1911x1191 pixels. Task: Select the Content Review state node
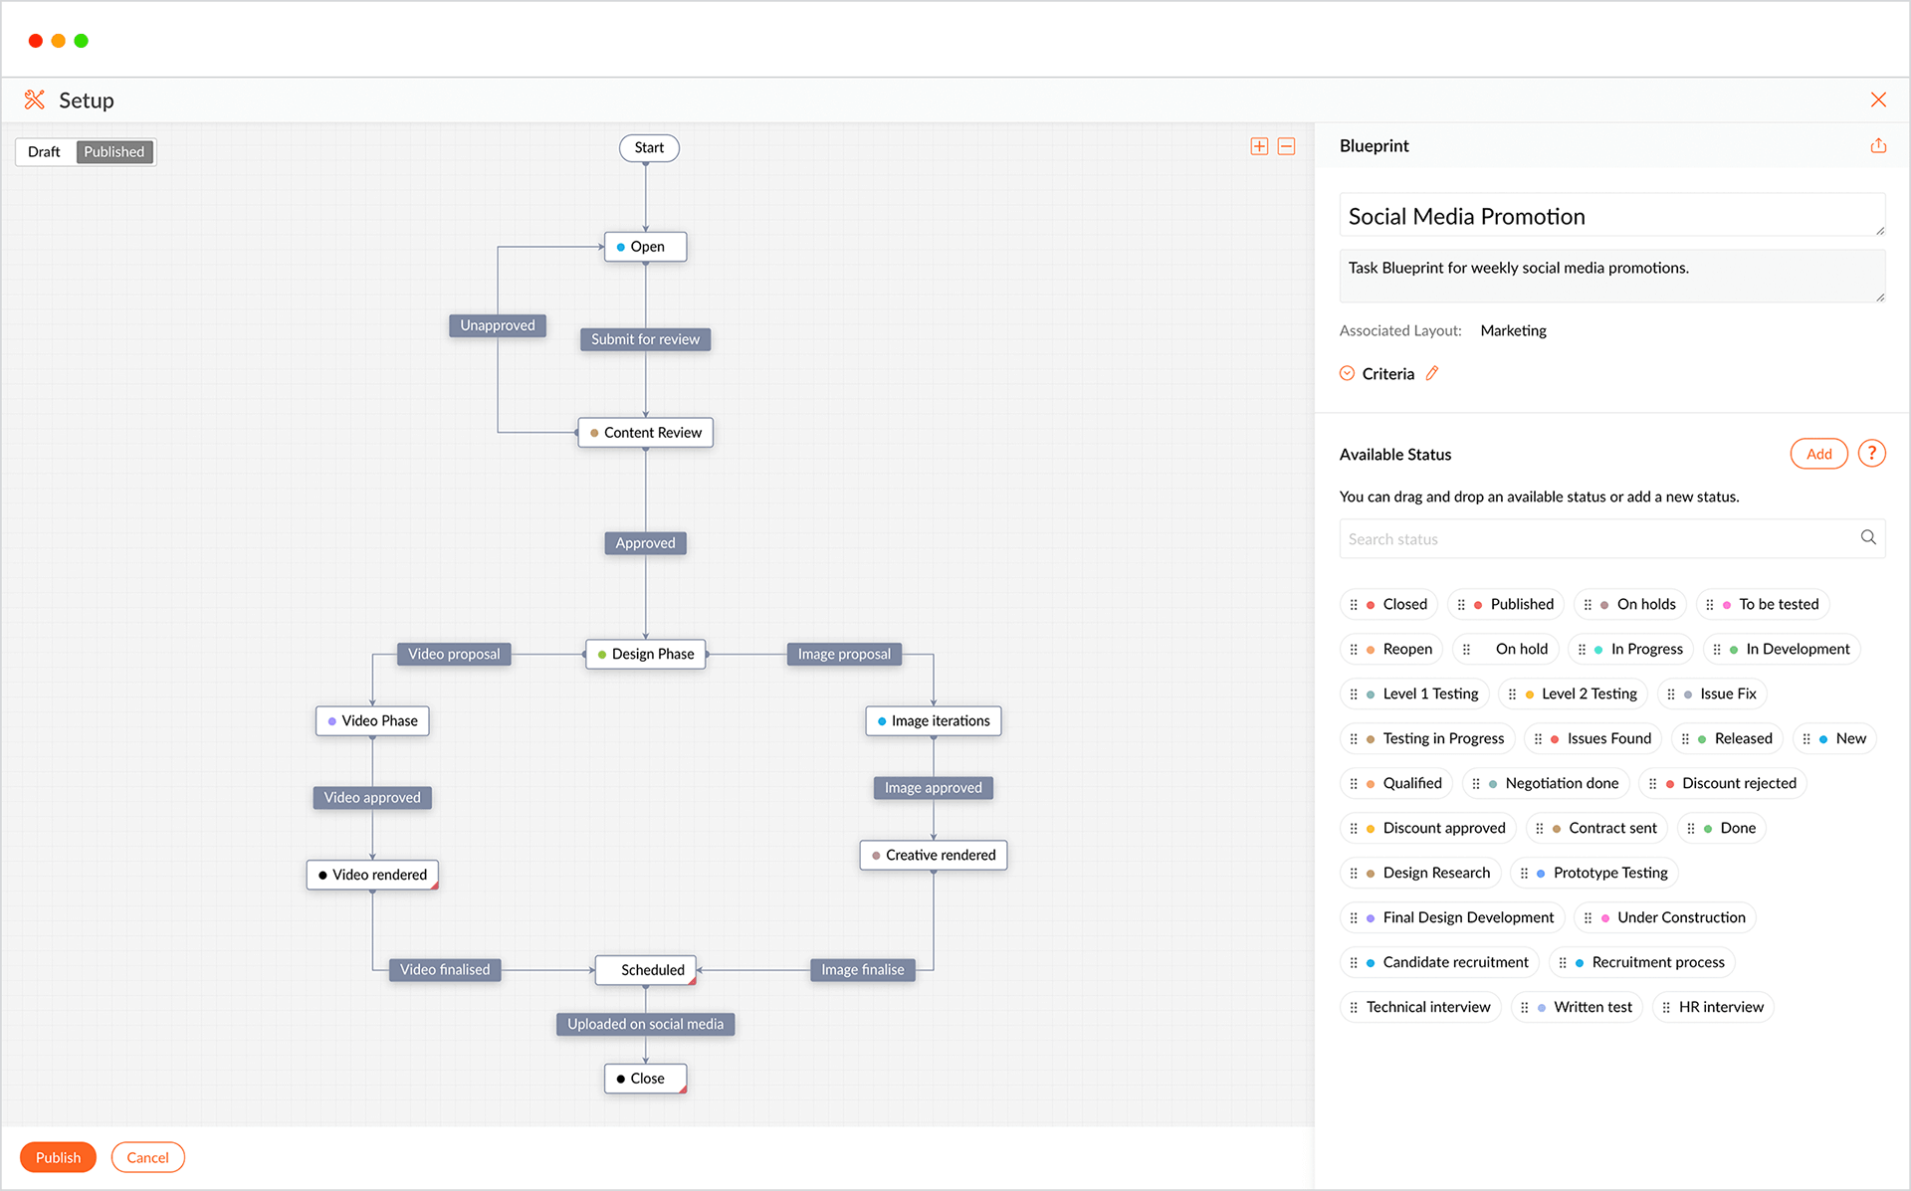point(645,433)
